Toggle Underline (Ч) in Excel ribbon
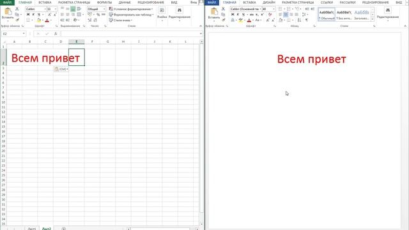The height and width of the screenshot is (230, 409). [38, 14]
